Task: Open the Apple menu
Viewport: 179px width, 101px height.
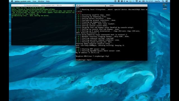Action: point(12,1)
